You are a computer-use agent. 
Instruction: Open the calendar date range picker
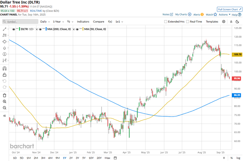[115, 158]
